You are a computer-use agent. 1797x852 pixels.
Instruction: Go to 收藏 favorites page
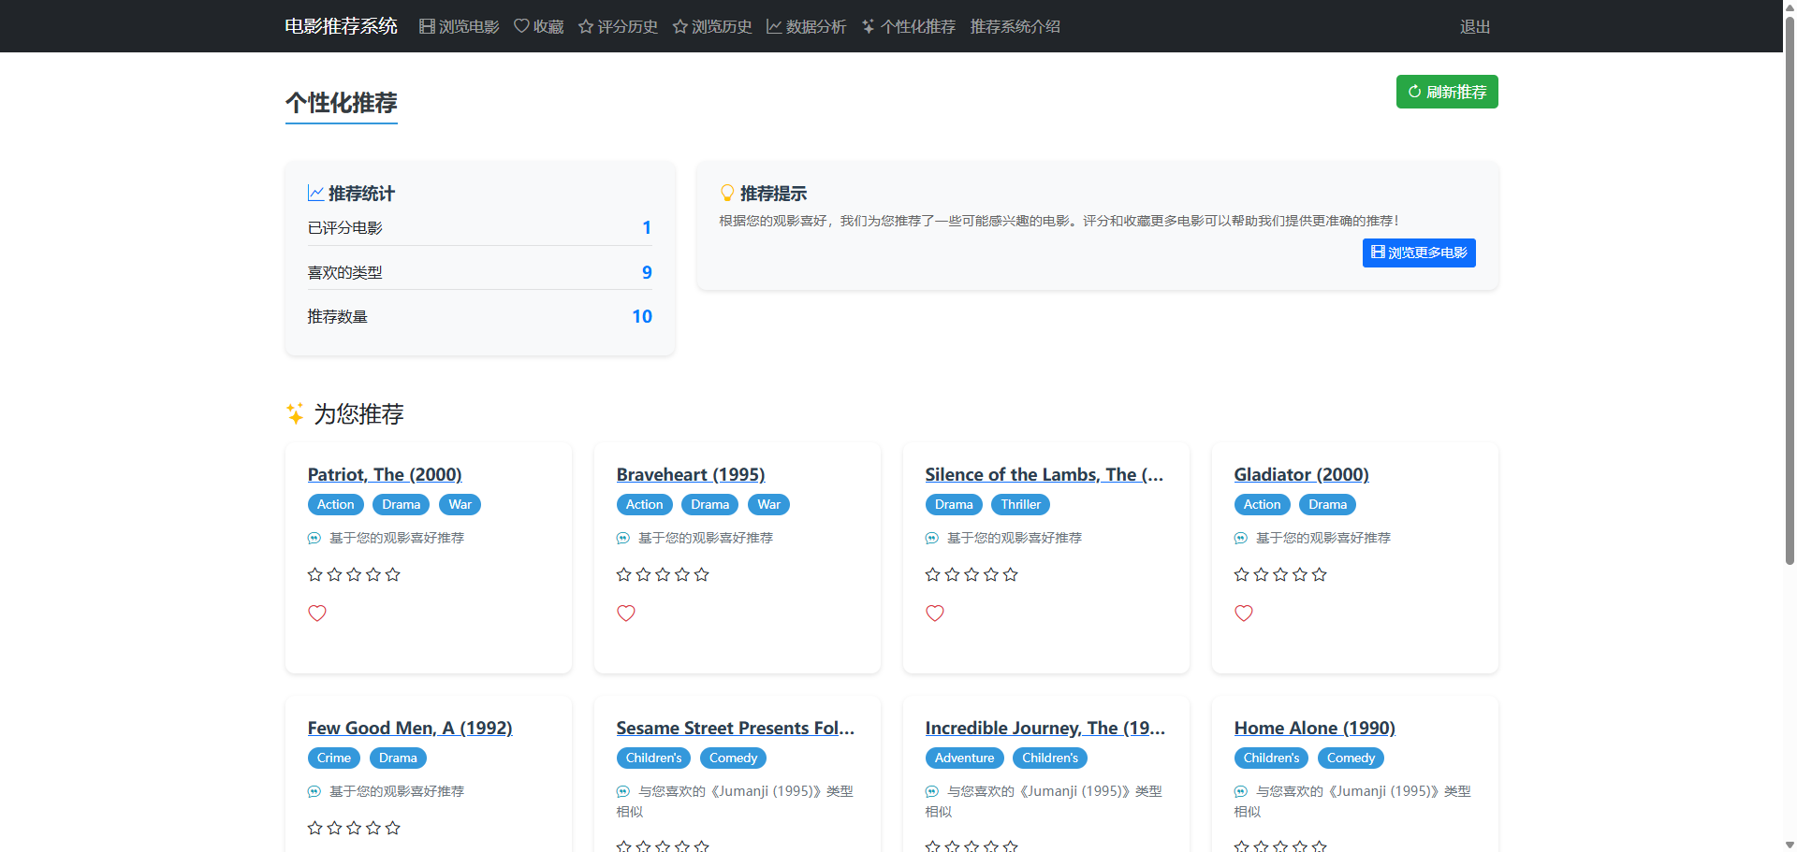coord(539,26)
